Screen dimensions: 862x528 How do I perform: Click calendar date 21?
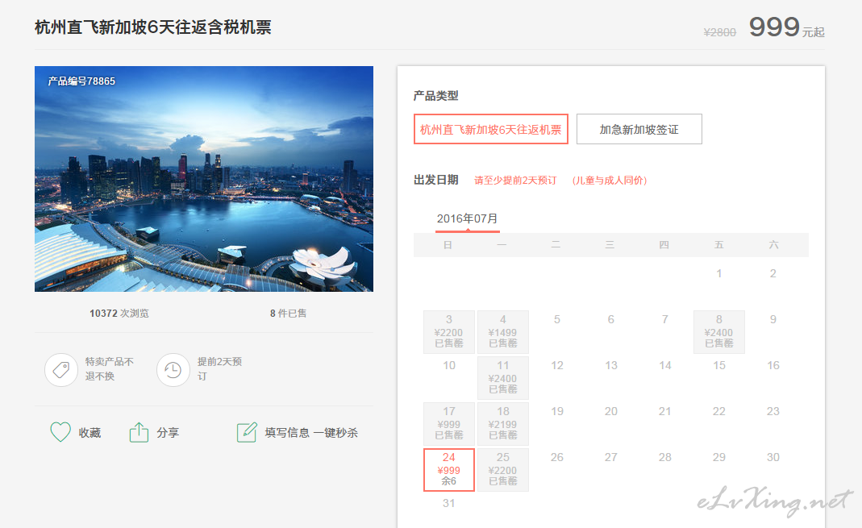[664, 411]
